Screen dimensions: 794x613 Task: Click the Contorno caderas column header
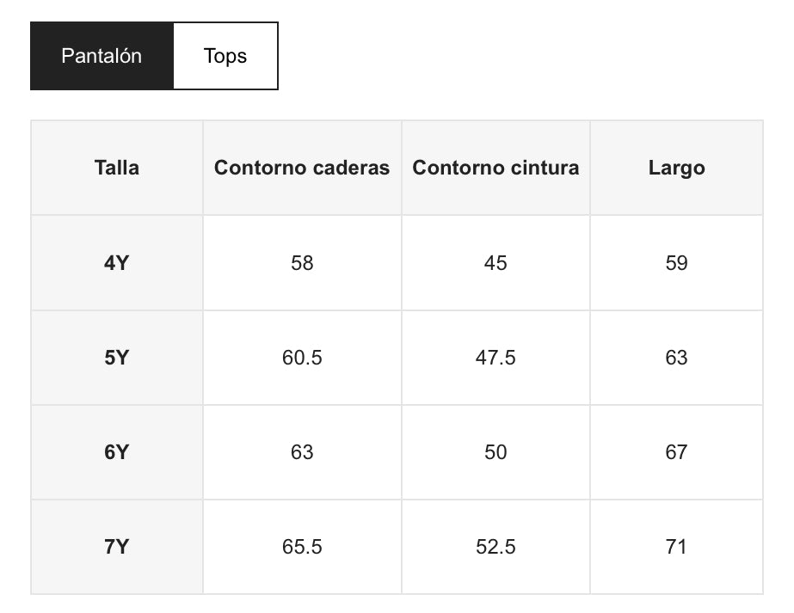tap(302, 168)
